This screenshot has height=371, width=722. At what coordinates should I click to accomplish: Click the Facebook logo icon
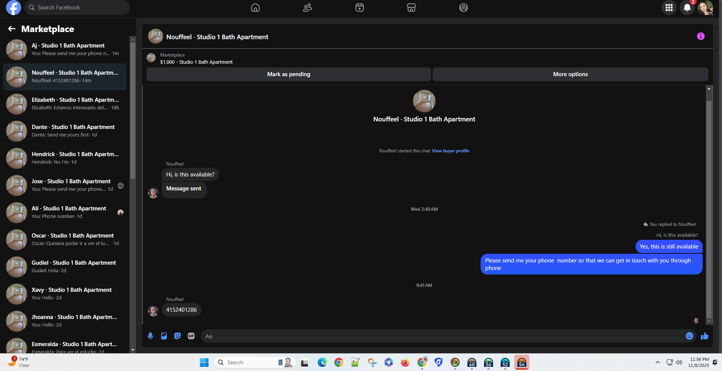pos(14,8)
